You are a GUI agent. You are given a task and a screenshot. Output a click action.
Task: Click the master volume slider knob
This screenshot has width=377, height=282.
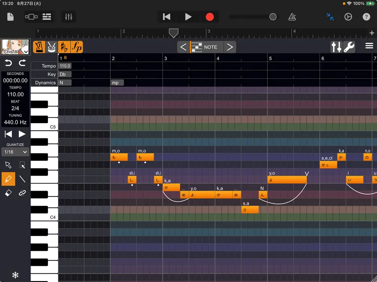[x=273, y=17]
